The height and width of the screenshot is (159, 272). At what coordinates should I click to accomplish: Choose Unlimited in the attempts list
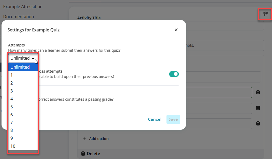pos(23,67)
